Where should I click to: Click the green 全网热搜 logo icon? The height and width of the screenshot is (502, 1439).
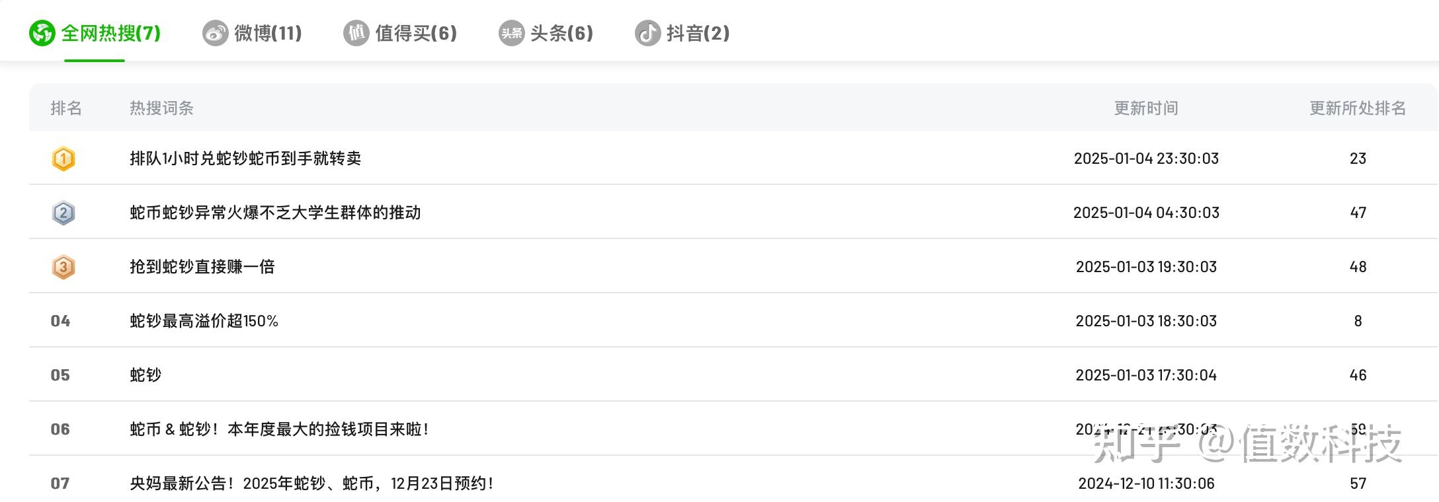42,33
